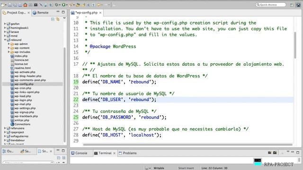Click the Writable indicator in the status bar

159,168
